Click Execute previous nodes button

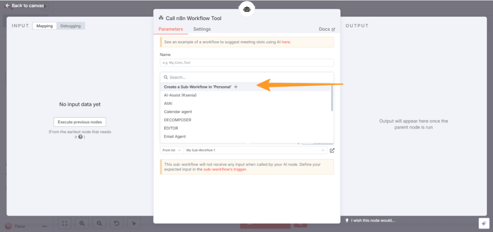80,122
